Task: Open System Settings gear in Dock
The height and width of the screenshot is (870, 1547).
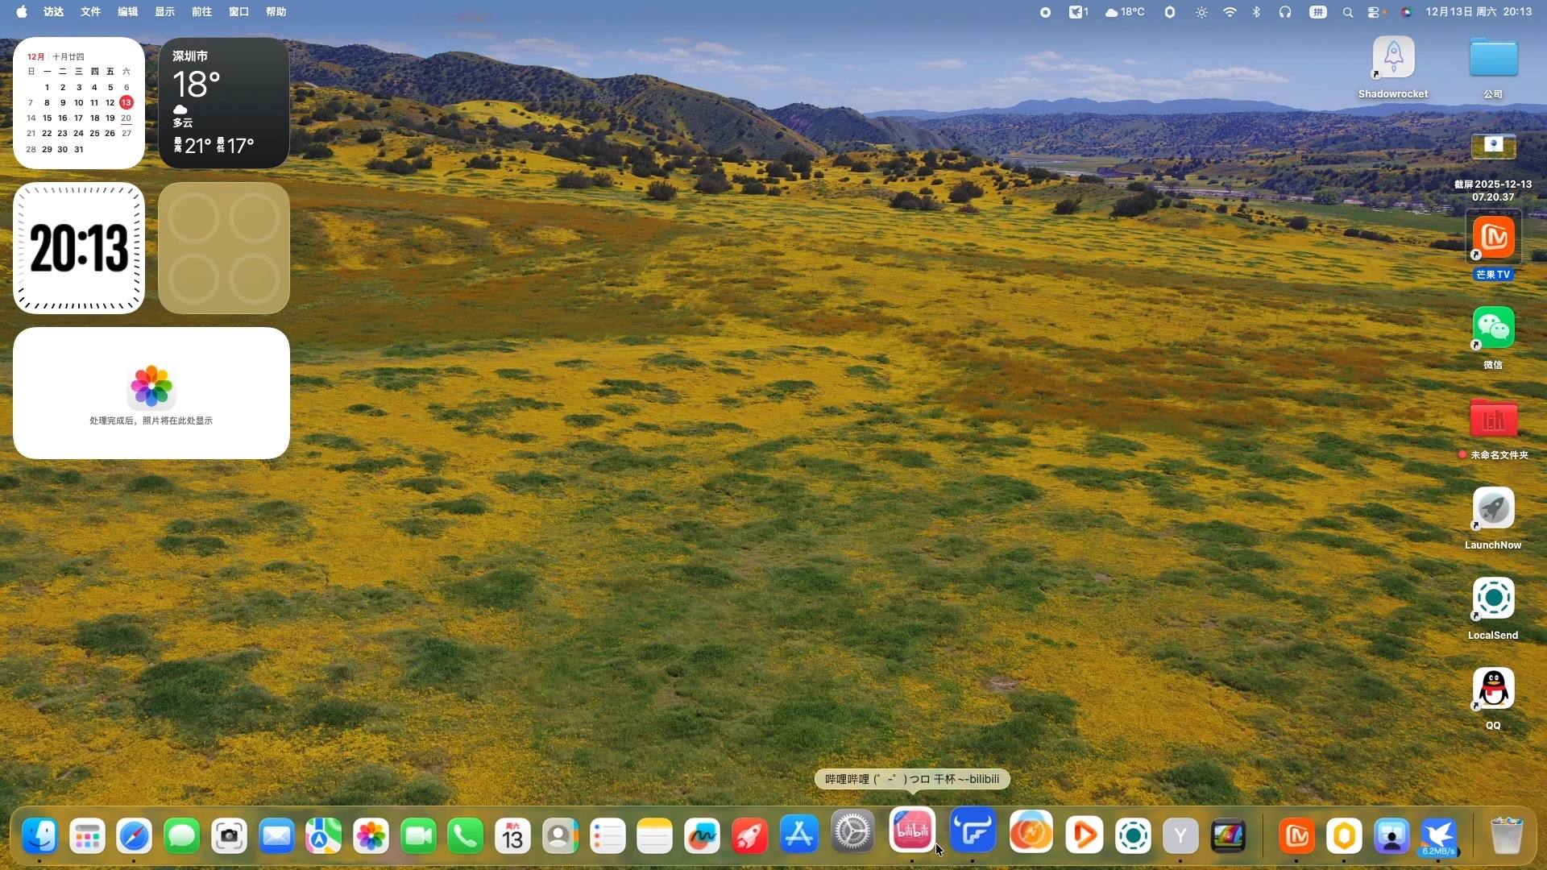Action: (x=852, y=832)
